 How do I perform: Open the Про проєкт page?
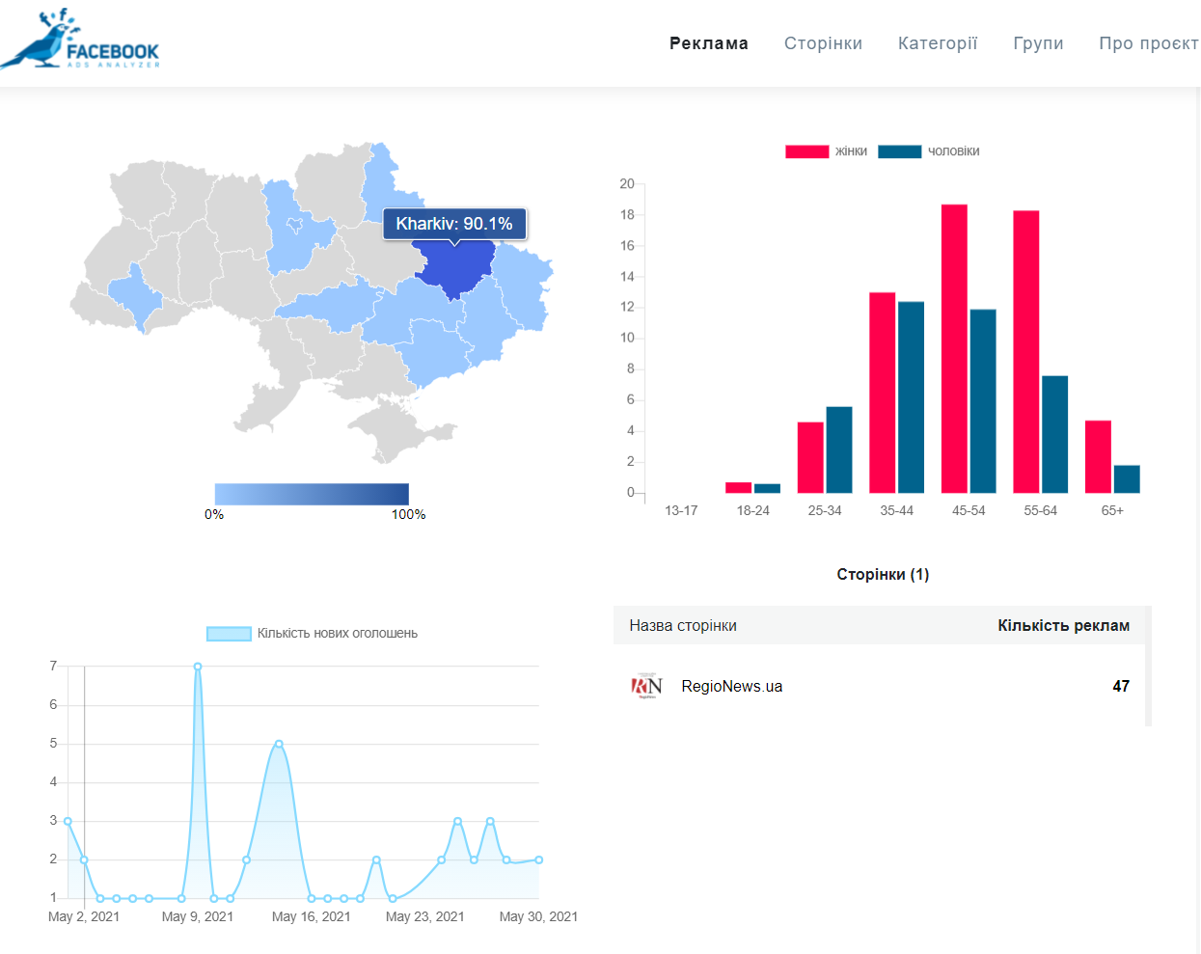click(x=1148, y=43)
